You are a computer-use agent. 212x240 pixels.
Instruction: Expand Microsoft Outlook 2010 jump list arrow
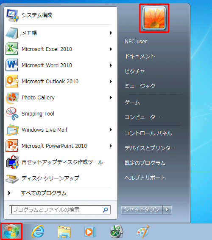111,81
